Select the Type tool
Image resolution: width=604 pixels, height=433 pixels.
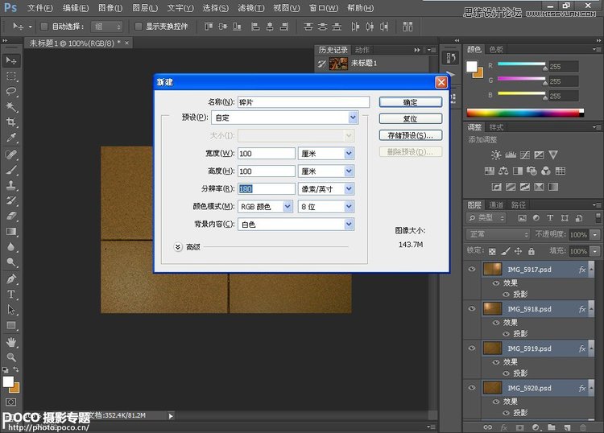(x=11, y=295)
